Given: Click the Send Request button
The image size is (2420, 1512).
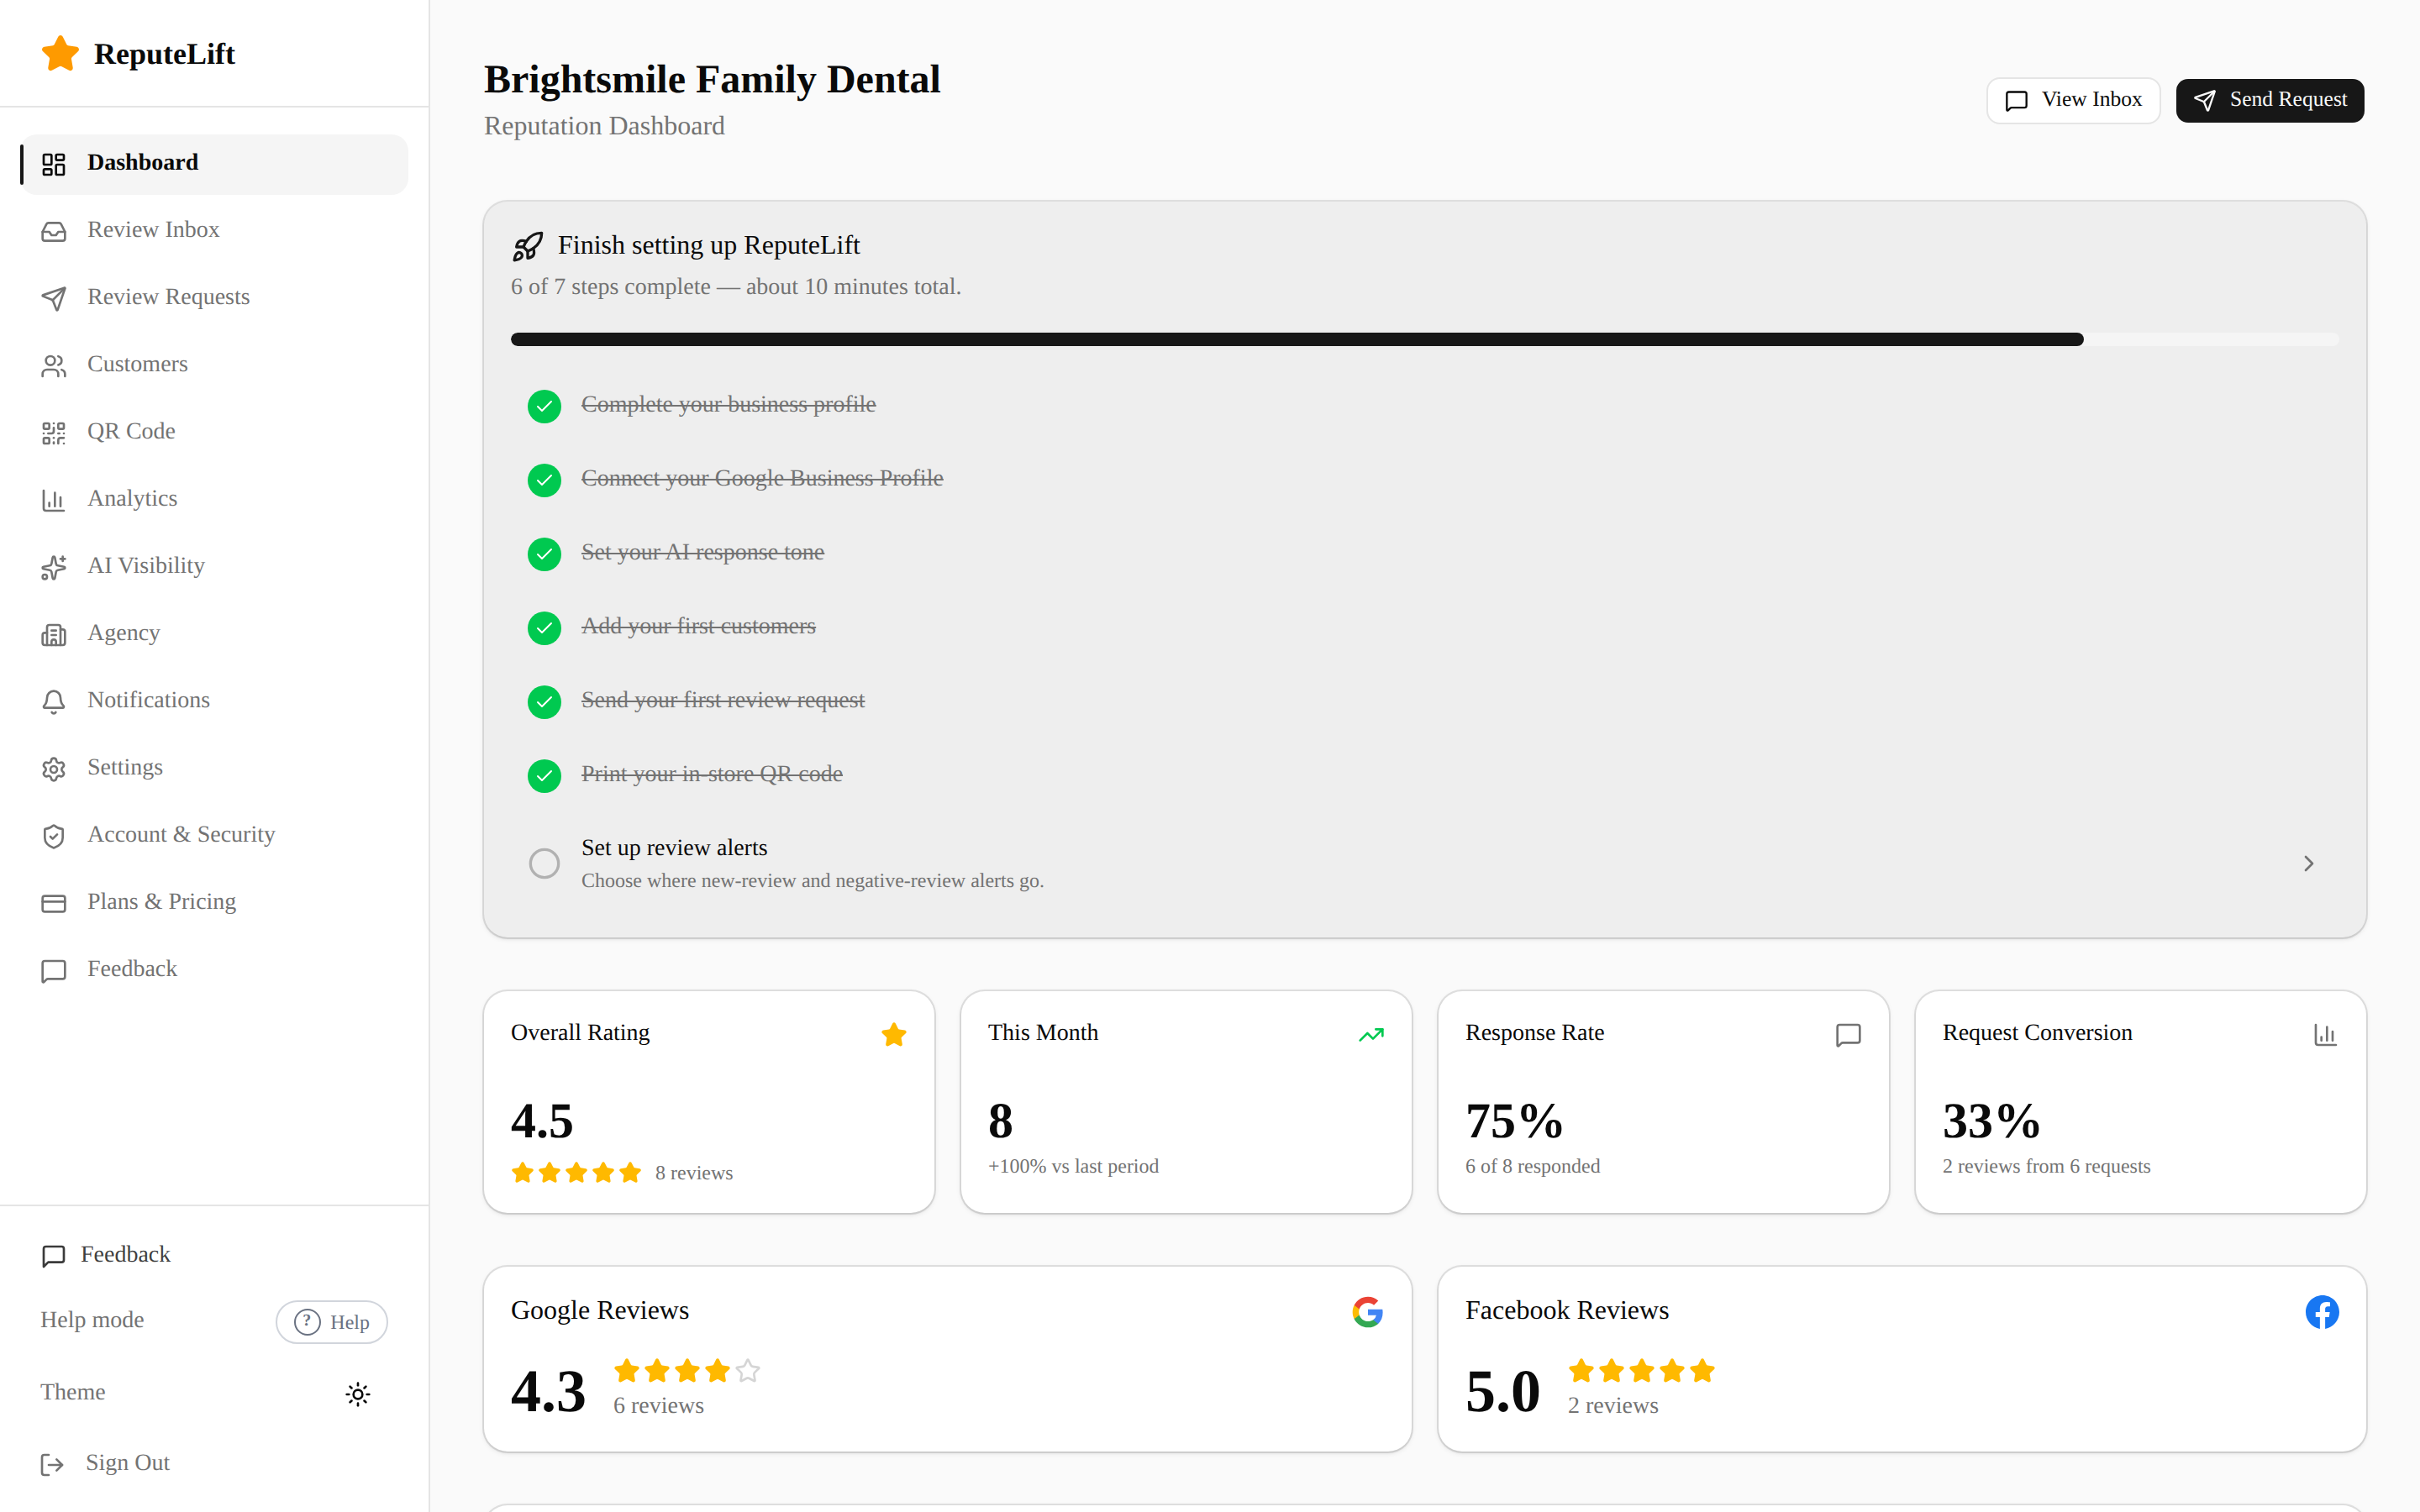Looking at the screenshot, I should pos(2270,100).
